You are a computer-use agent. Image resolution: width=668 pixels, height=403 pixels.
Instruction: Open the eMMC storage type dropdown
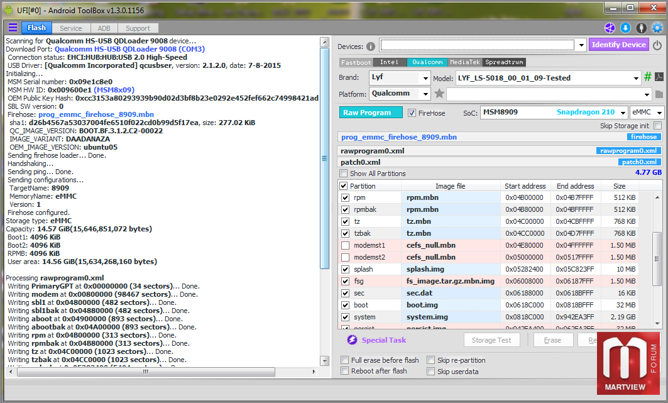tap(659, 113)
